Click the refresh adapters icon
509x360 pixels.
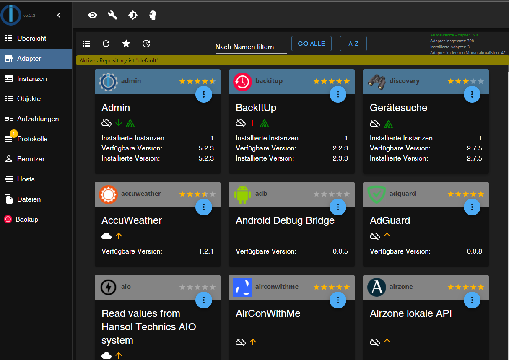(x=106, y=44)
